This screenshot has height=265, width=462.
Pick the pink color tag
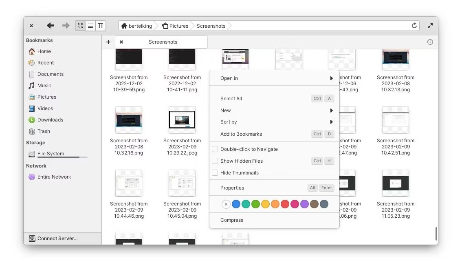coord(295,204)
